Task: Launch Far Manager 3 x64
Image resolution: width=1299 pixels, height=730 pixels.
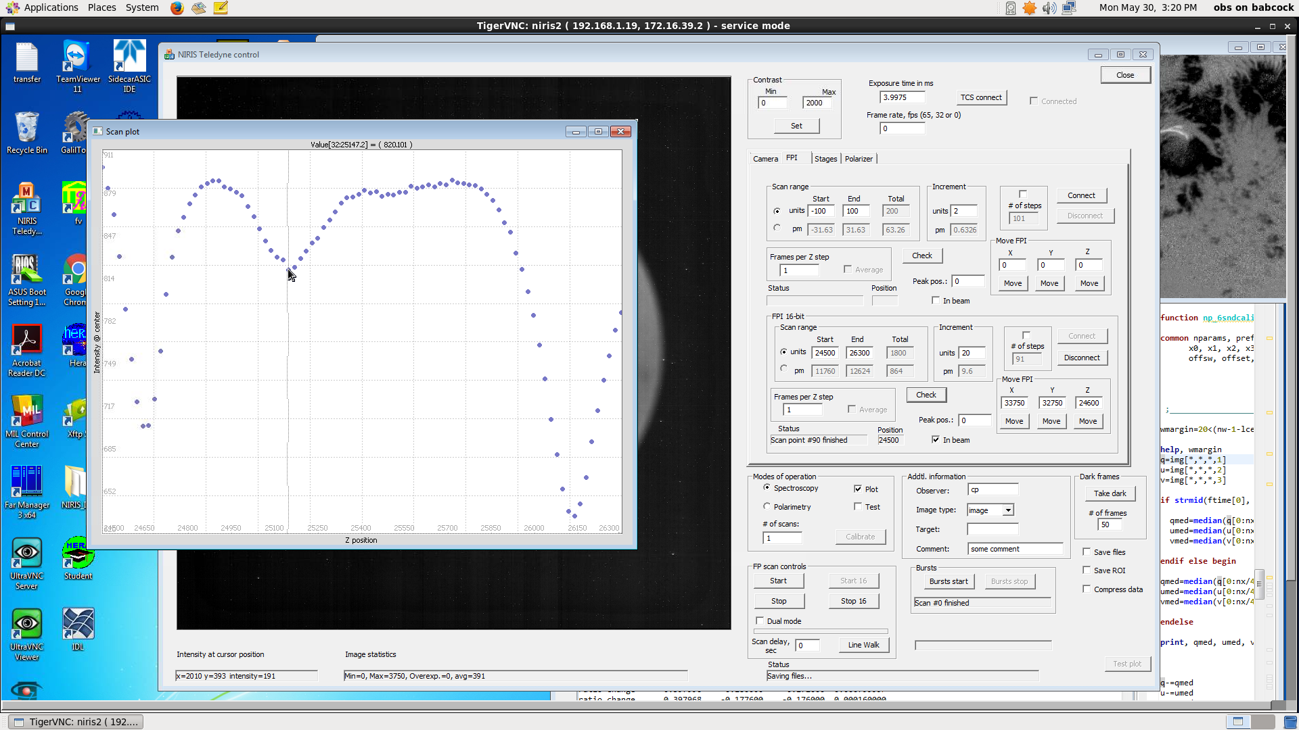Action: [27, 493]
